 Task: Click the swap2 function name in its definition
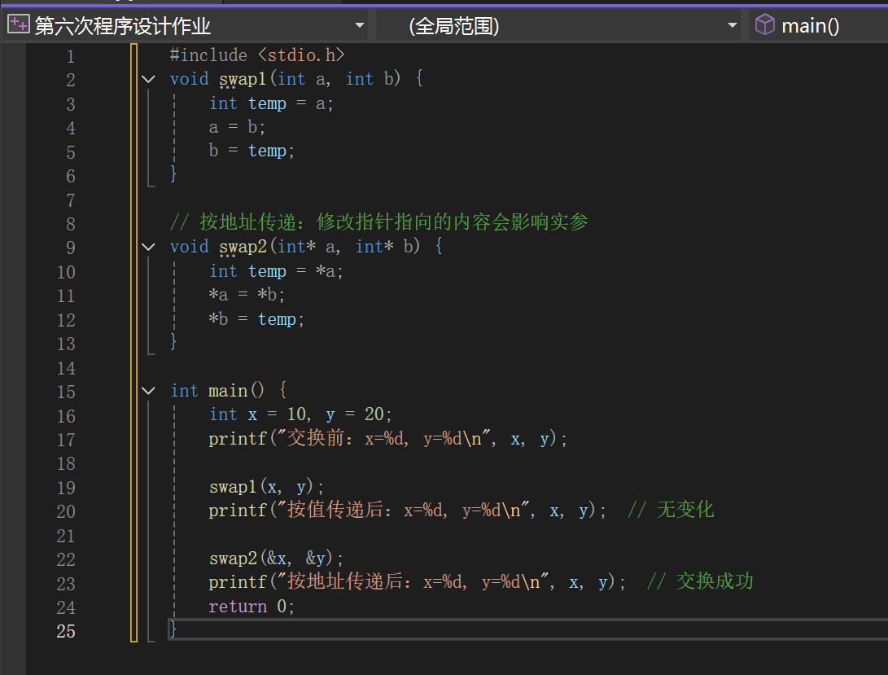point(243,247)
